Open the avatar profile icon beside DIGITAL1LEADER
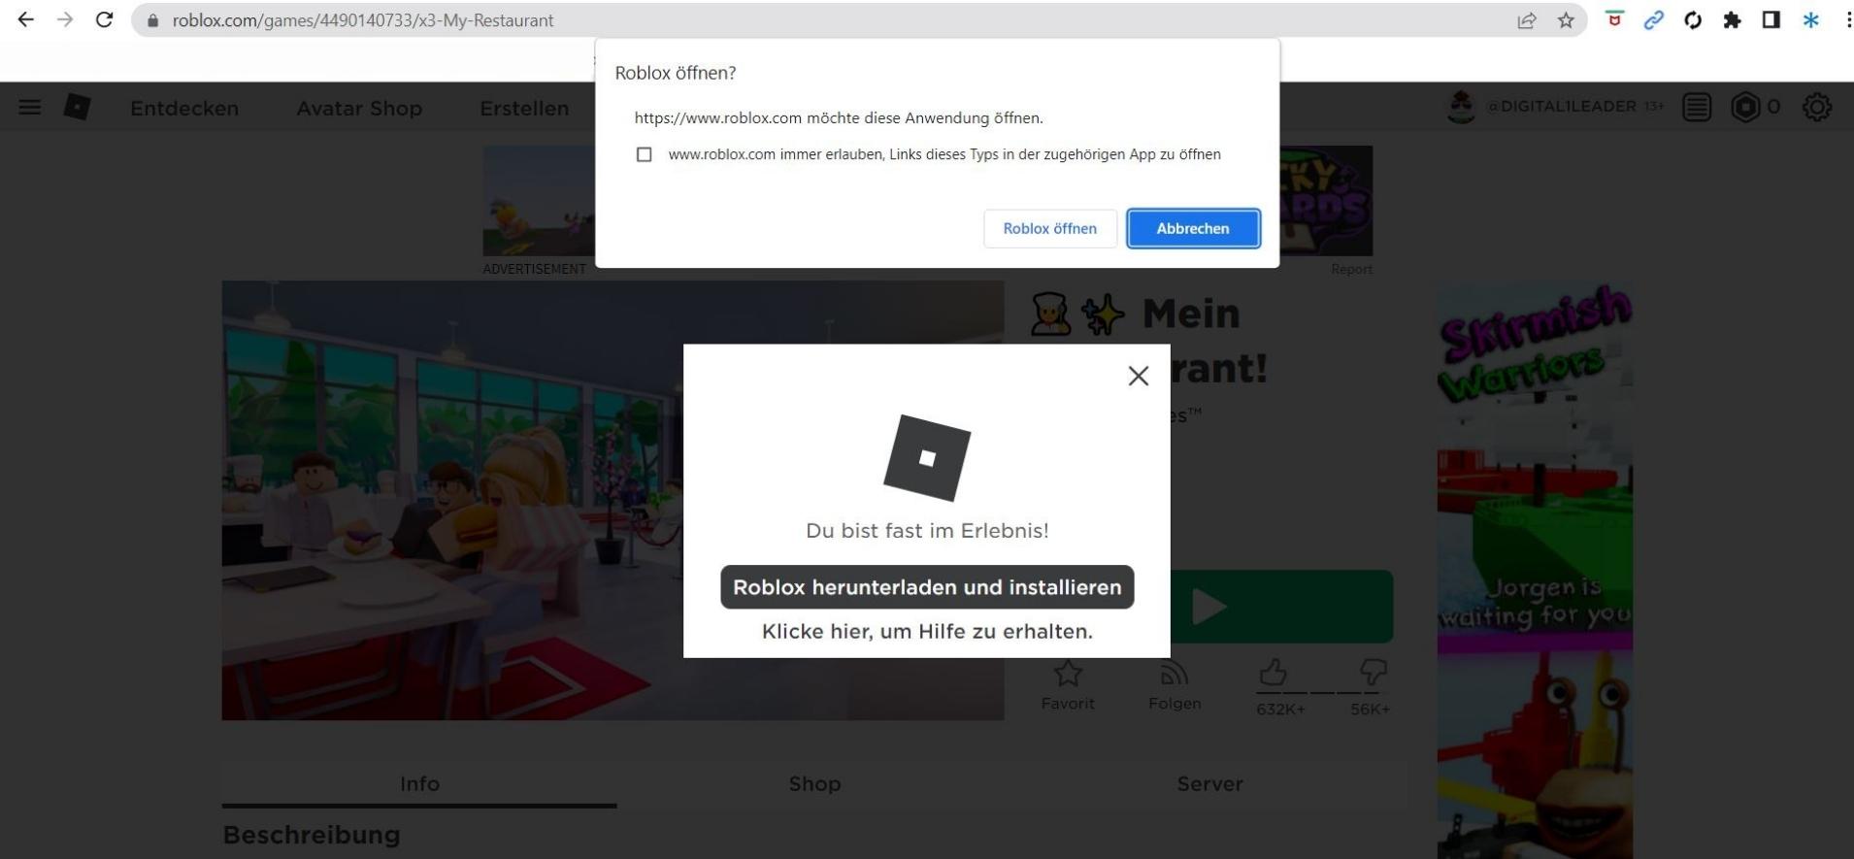 click(x=1461, y=107)
